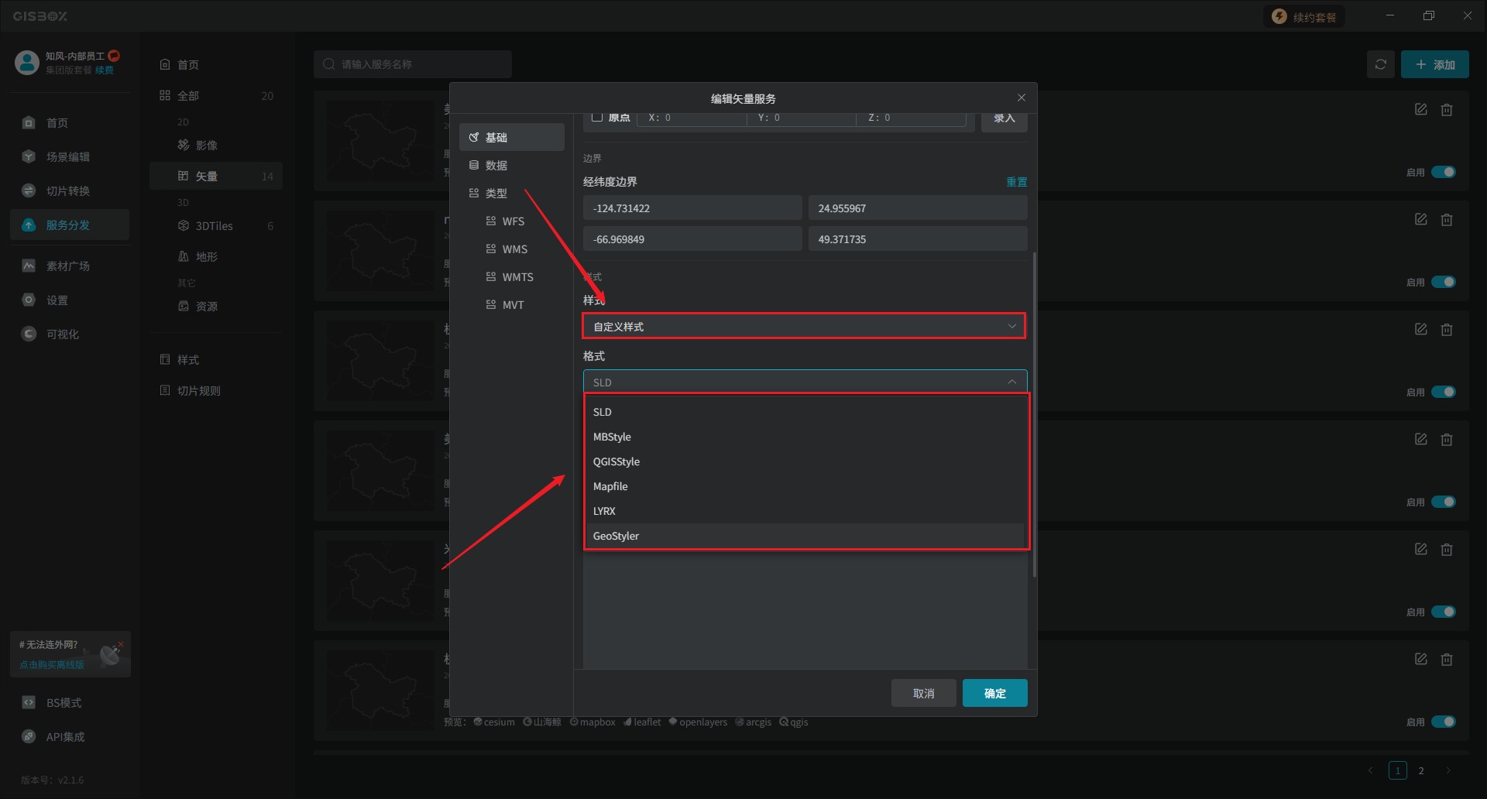
Task: Click the 重置 link for bounds
Action: coord(1016,182)
